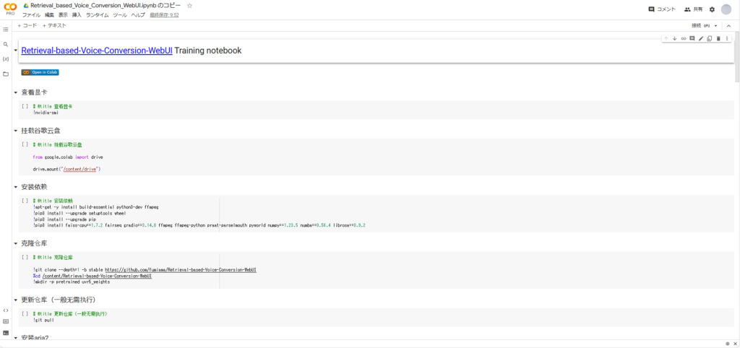The image size is (740, 348).
Task: Open the table of contents sidebar panel
Action: pyautogui.click(x=6, y=29)
